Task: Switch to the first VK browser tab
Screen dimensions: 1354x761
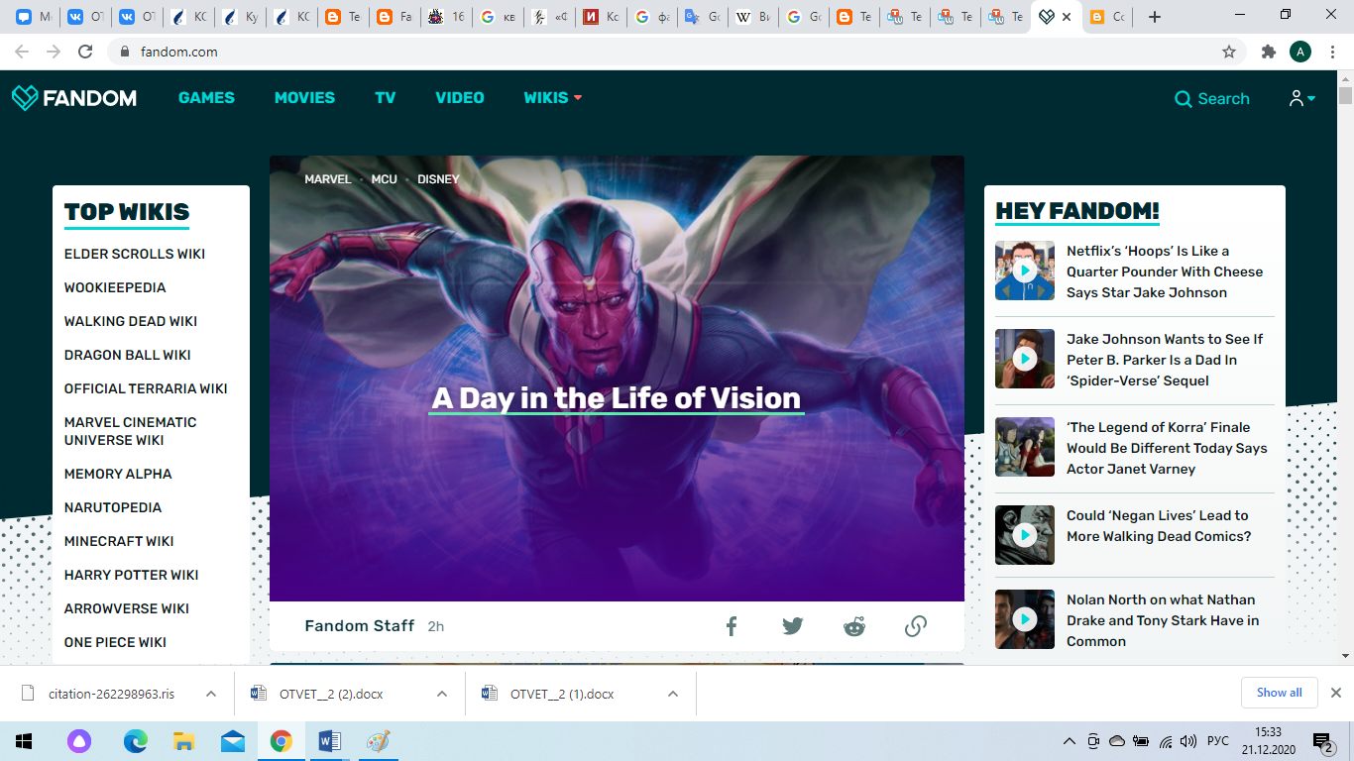Action: [85, 17]
